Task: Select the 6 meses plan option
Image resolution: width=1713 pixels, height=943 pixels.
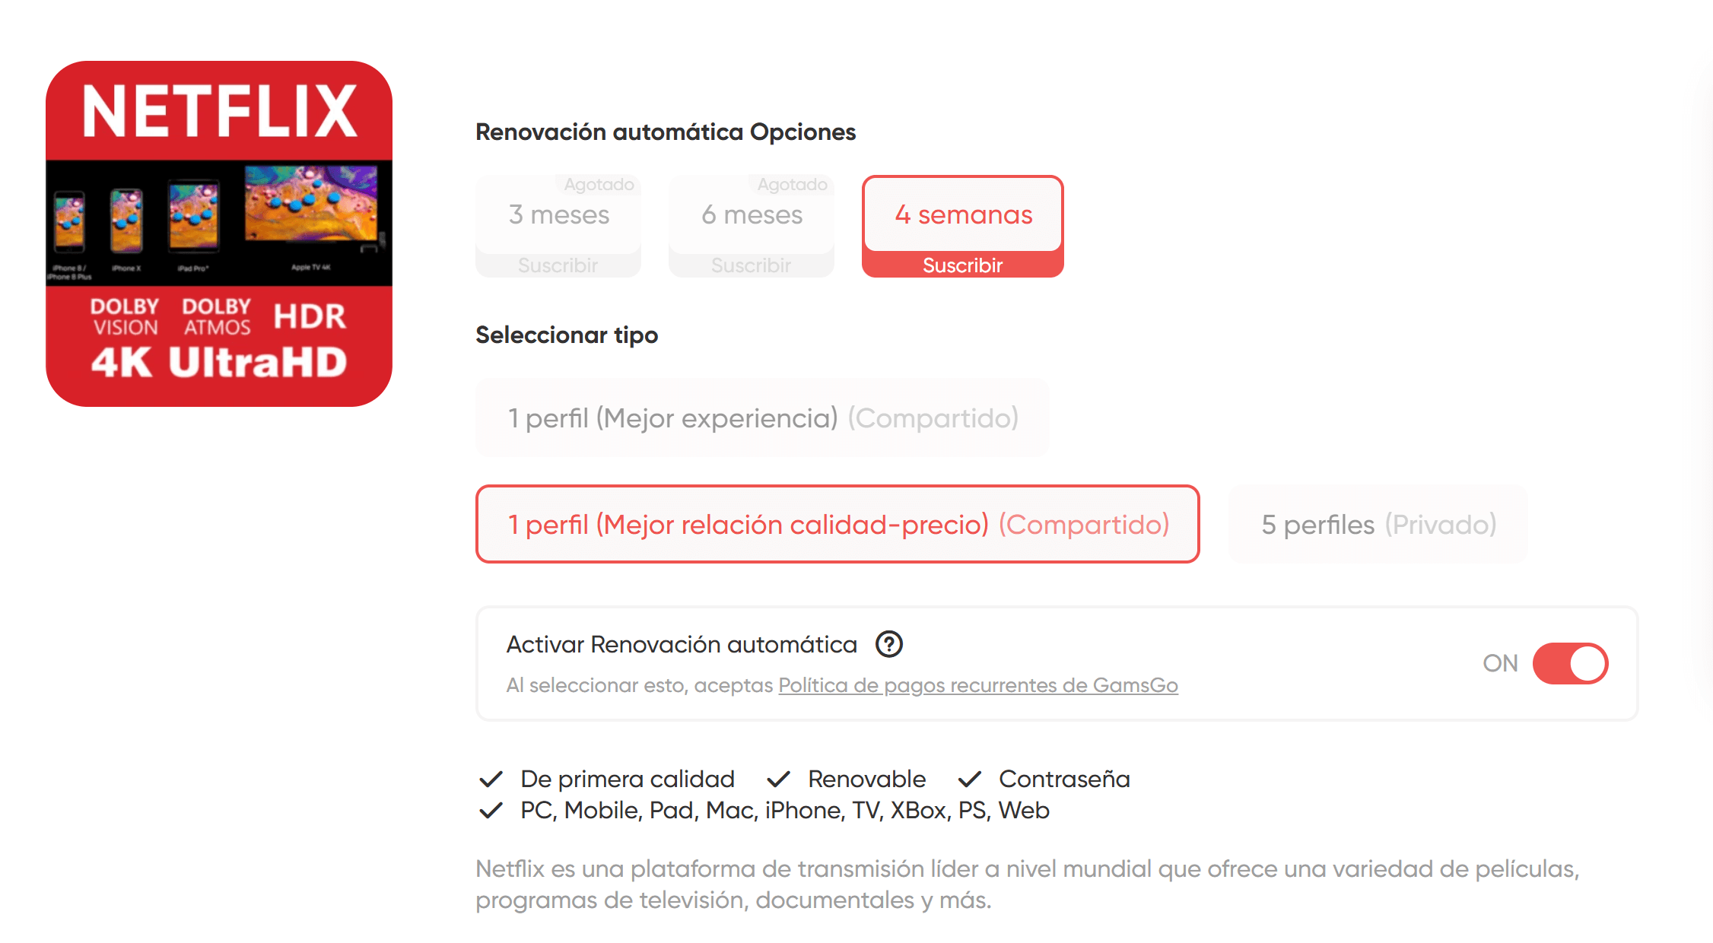Action: point(752,214)
